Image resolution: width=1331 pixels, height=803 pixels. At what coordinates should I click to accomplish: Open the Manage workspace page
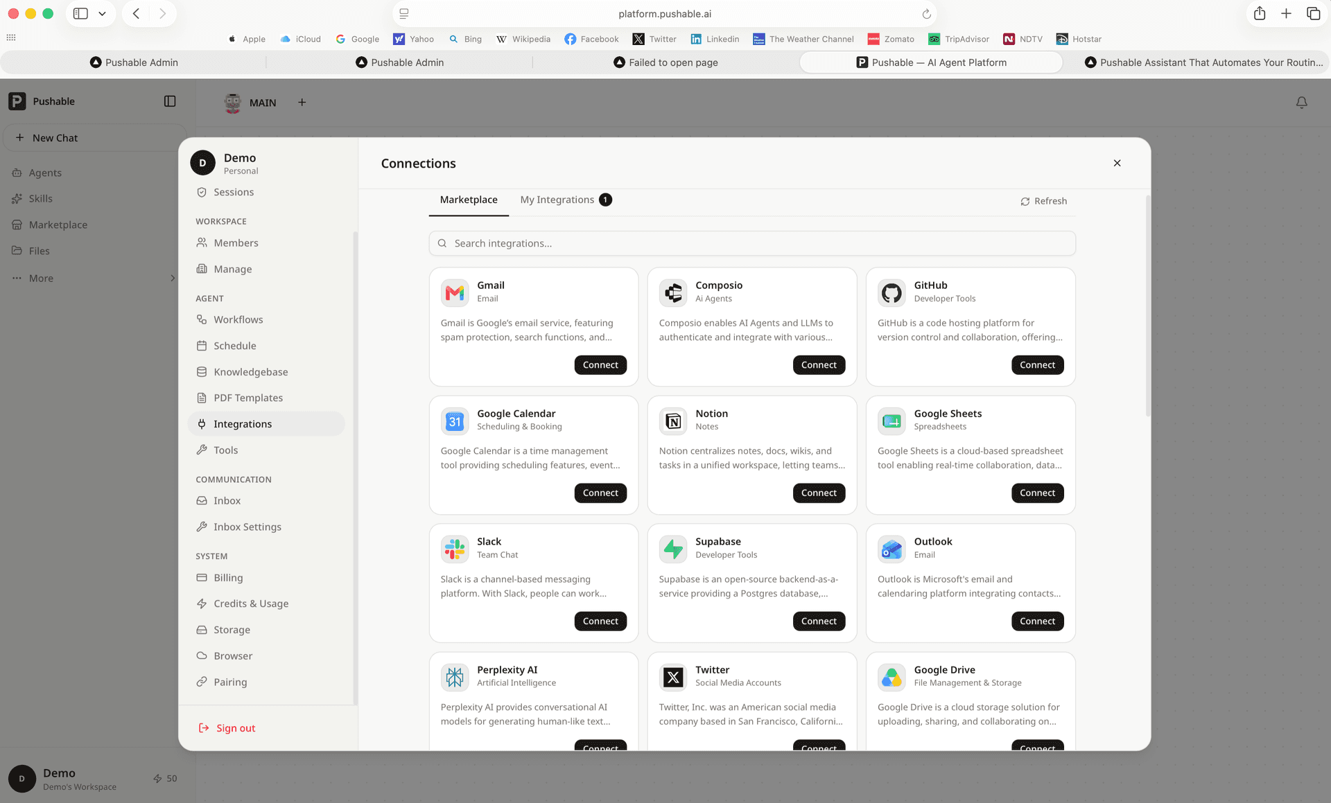[x=266, y=270]
